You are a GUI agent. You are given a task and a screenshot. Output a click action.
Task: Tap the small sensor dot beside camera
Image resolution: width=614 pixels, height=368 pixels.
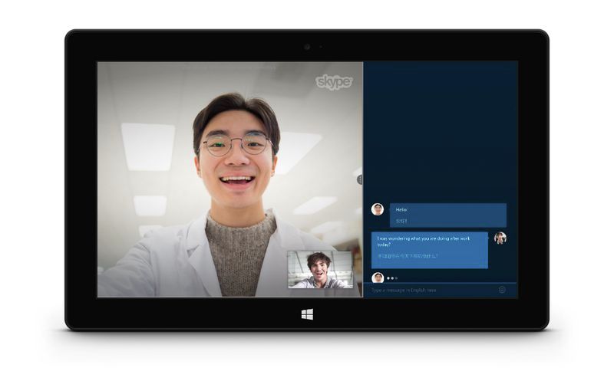[x=320, y=47]
